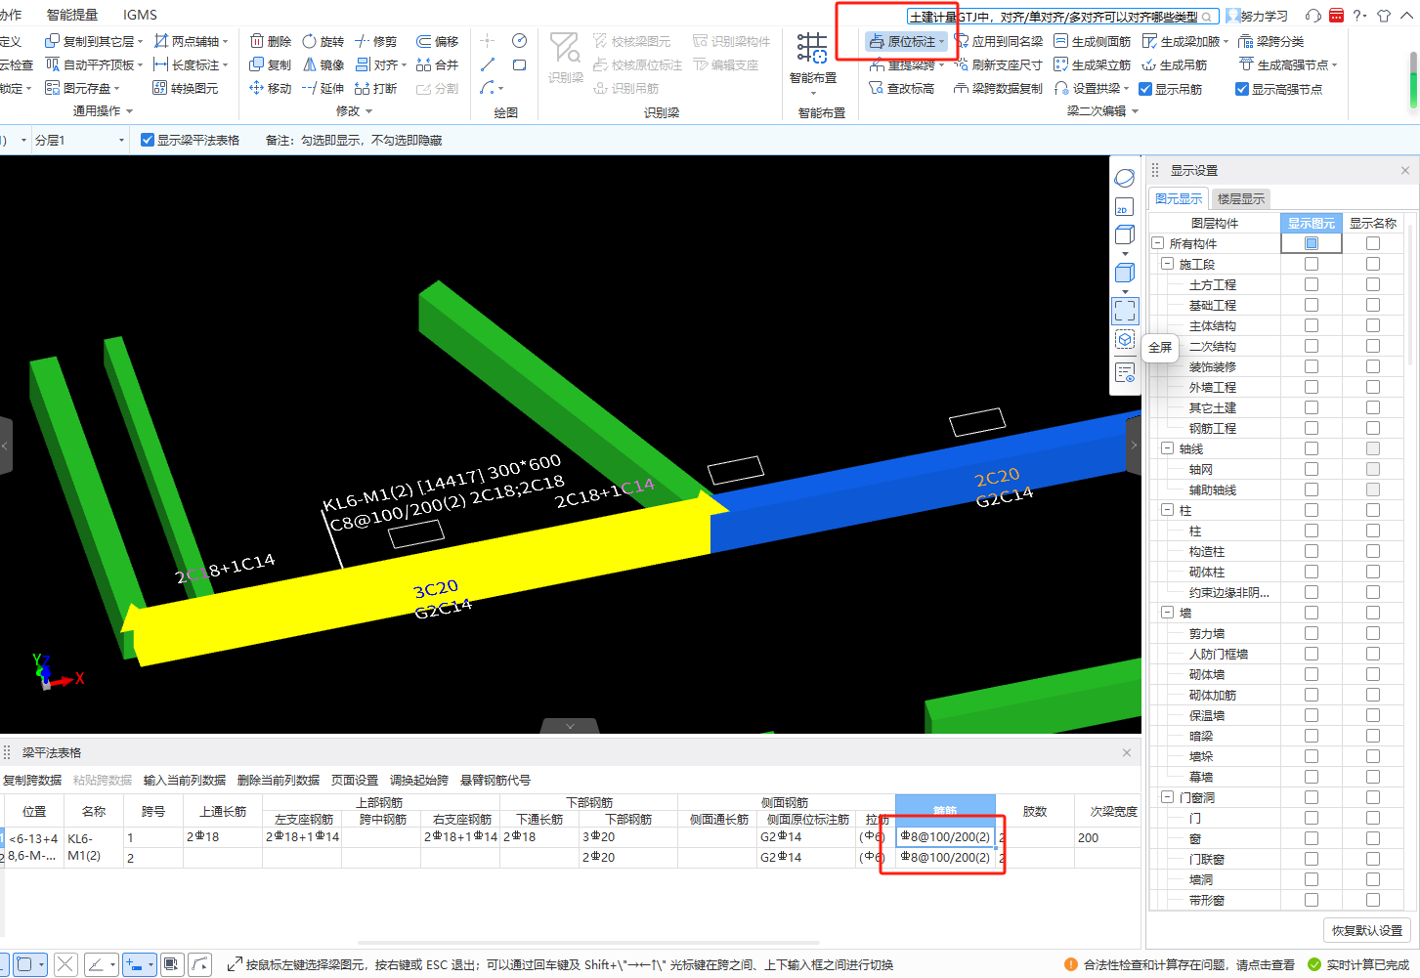Image resolution: width=1420 pixels, height=978 pixels.
Task: Click 梁跨数据复制 tool
Action: [x=999, y=88]
